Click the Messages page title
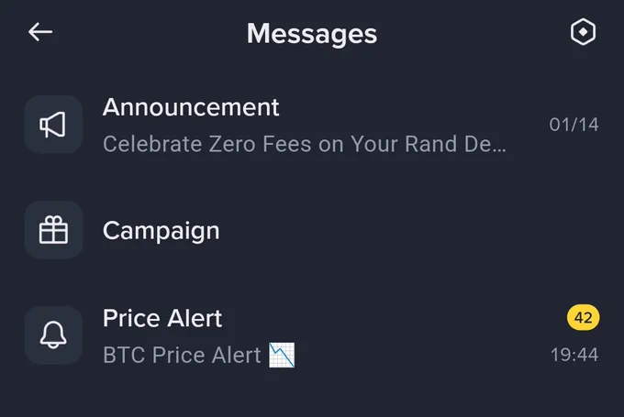The image size is (624, 417). pos(312,34)
